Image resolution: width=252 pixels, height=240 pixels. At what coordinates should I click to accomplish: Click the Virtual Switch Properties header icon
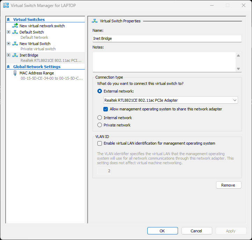point(95,21)
